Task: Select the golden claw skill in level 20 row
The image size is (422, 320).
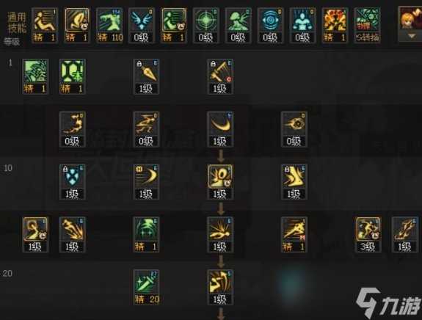Action: click(220, 287)
